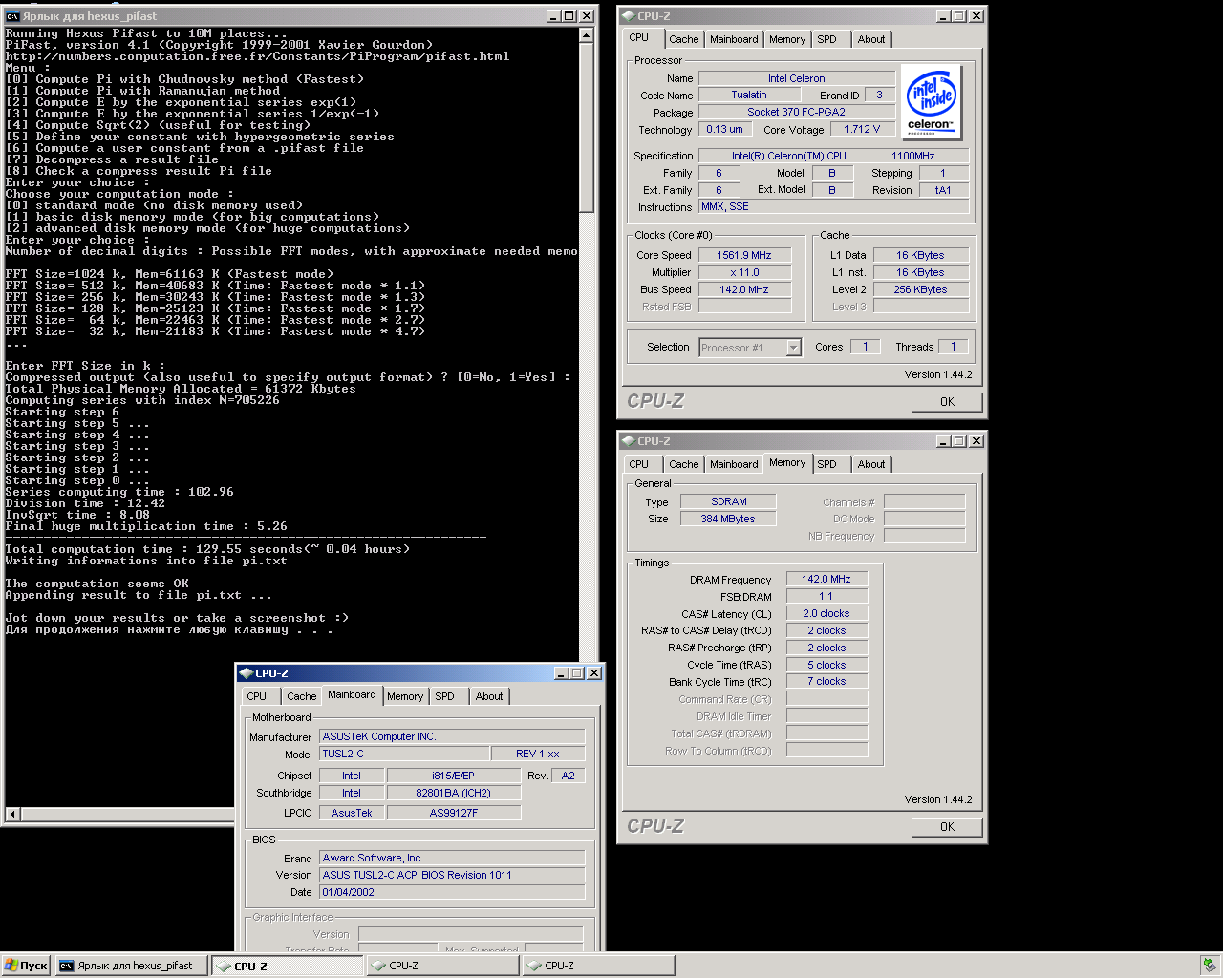
Task: Open About tab in CPU window with Celeron logo
Action: click(871, 39)
